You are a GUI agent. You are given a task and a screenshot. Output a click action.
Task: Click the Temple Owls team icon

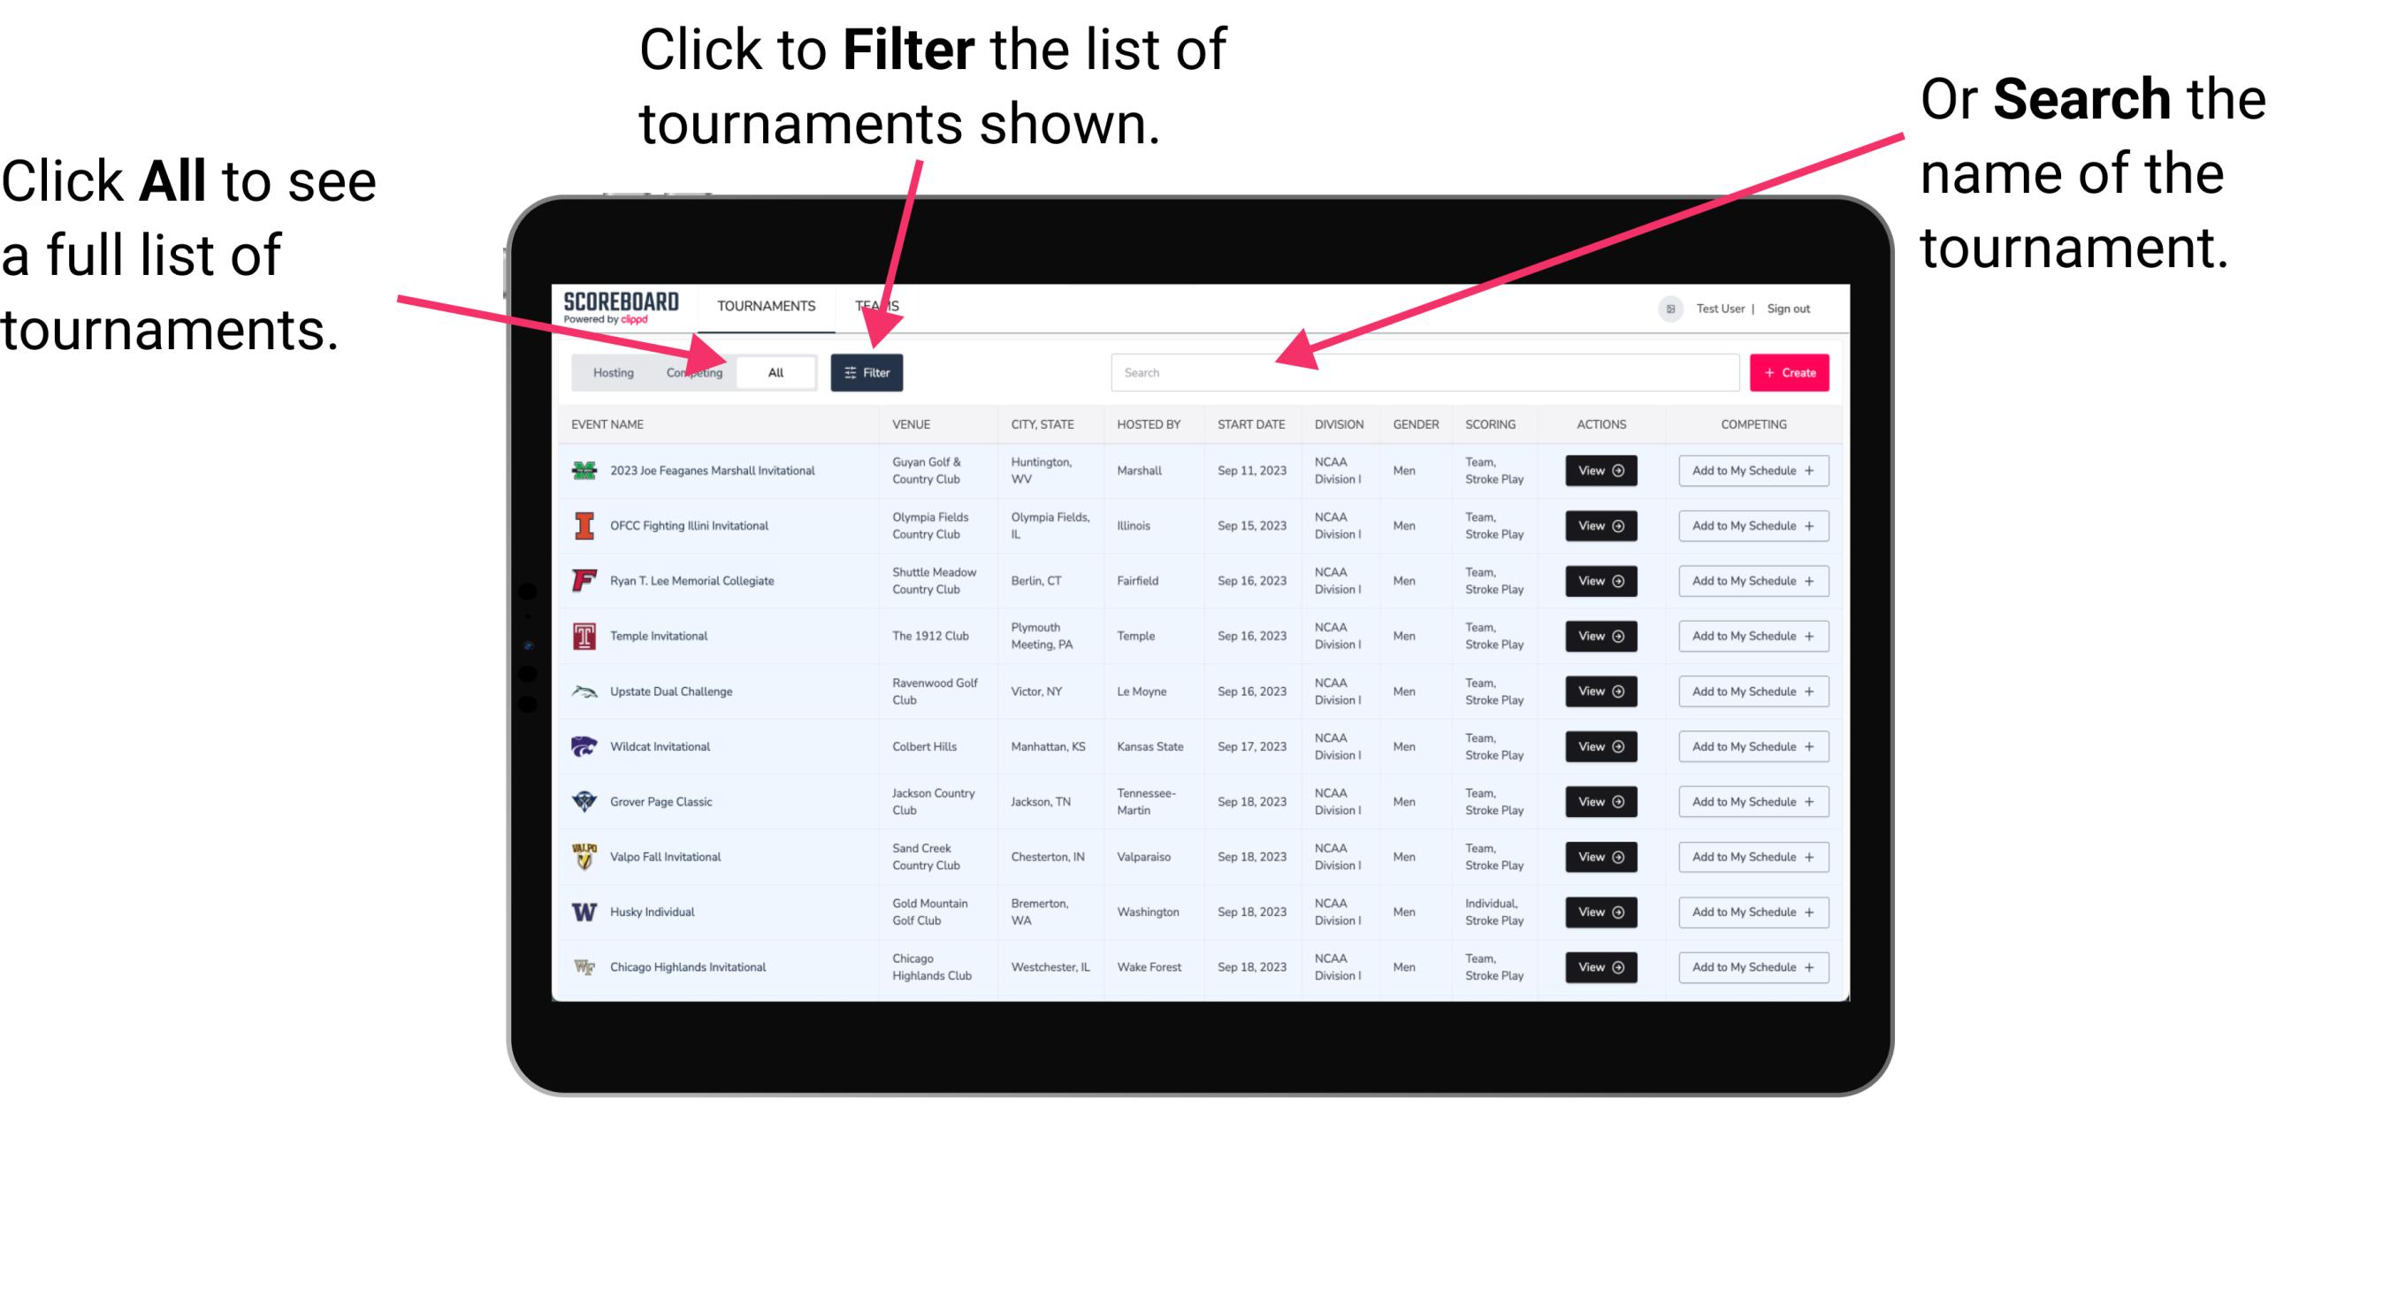[584, 636]
